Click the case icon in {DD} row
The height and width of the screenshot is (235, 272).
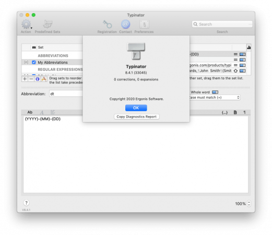pyautogui.click(x=235, y=54)
